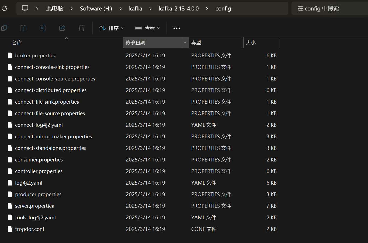Navigate to kafka folder in breadcrumb
The height and width of the screenshot is (243, 368).
point(136,9)
